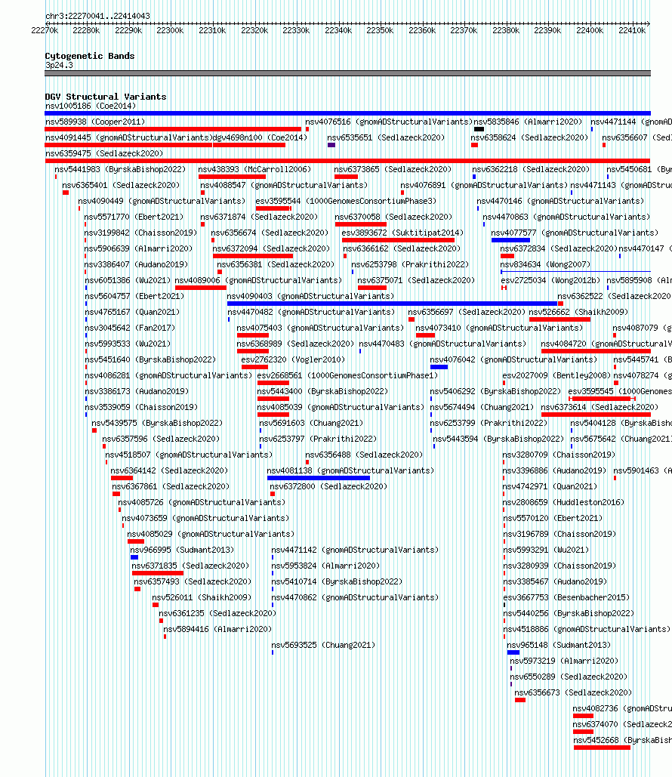
Task: Click dgv4698n100 (Coe2014) variant label
Action: click(260, 137)
